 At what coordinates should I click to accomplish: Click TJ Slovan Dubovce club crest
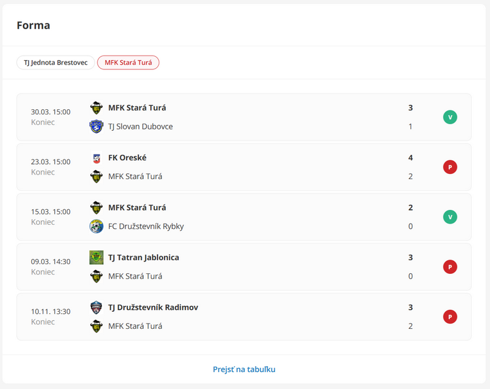pyautogui.click(x=96, y=127)
